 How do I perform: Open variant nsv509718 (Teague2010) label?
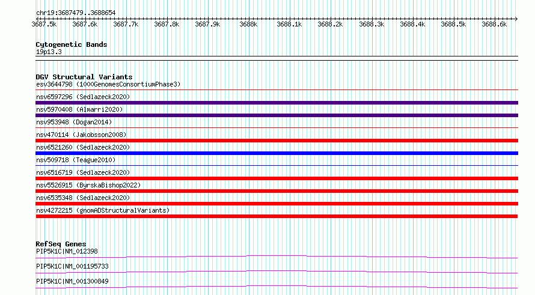tap(76, 160)
